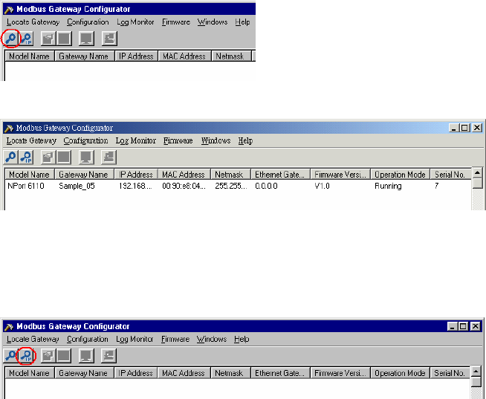This screenshot has height=399, width=486.
Task: Click Netmask column header in top window
Action: pyautogui.click(x=231, y=56)
